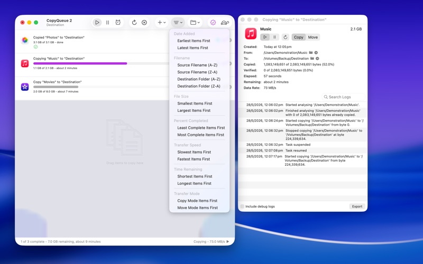Click the "Started analysing" log entry
The width and height of the screenshot is (423, 264).
(x=302, y=105)
